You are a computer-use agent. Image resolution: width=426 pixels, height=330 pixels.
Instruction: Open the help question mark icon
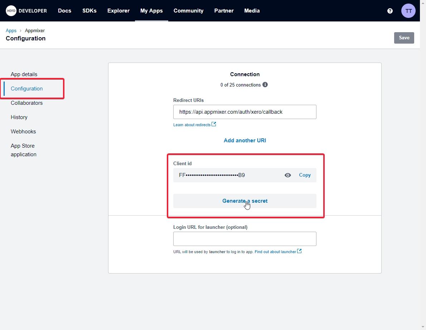coord(390,11)
